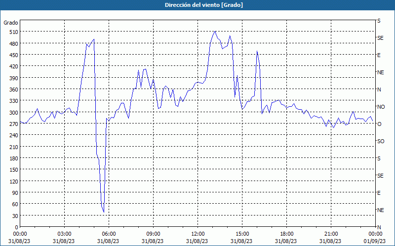
Task: Click the "N" compass label level with 360
Action: 379,90
